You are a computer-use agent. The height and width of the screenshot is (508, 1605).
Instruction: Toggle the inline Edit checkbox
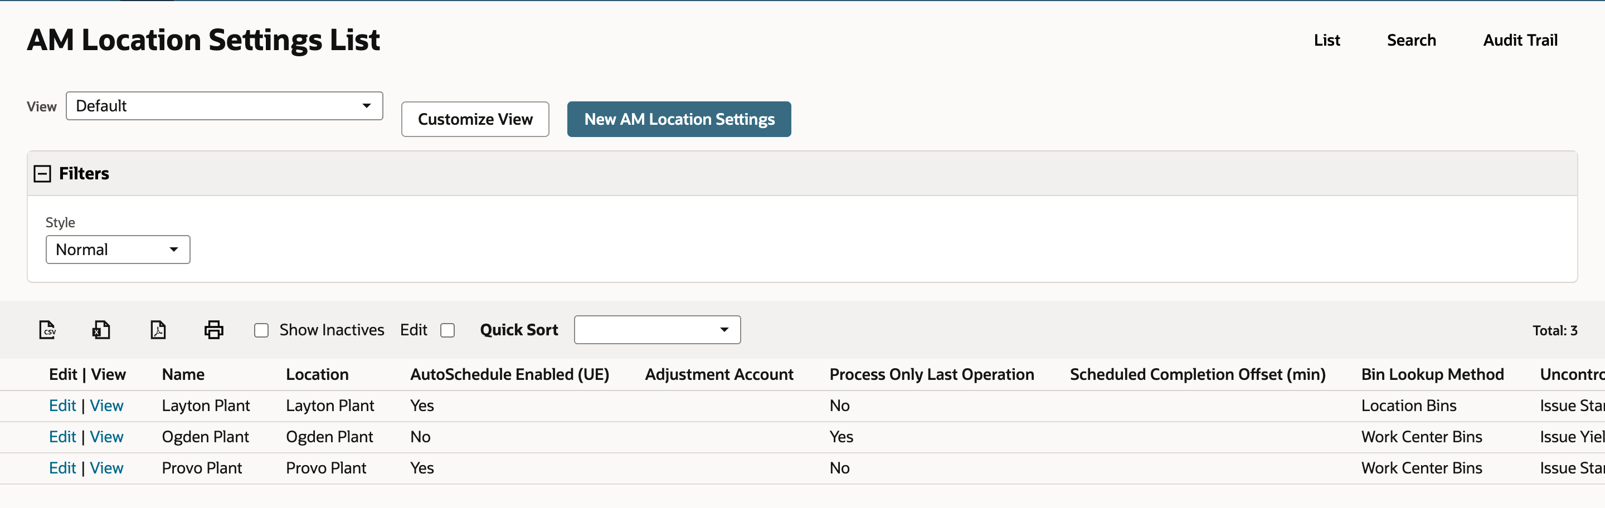point(448,330)
